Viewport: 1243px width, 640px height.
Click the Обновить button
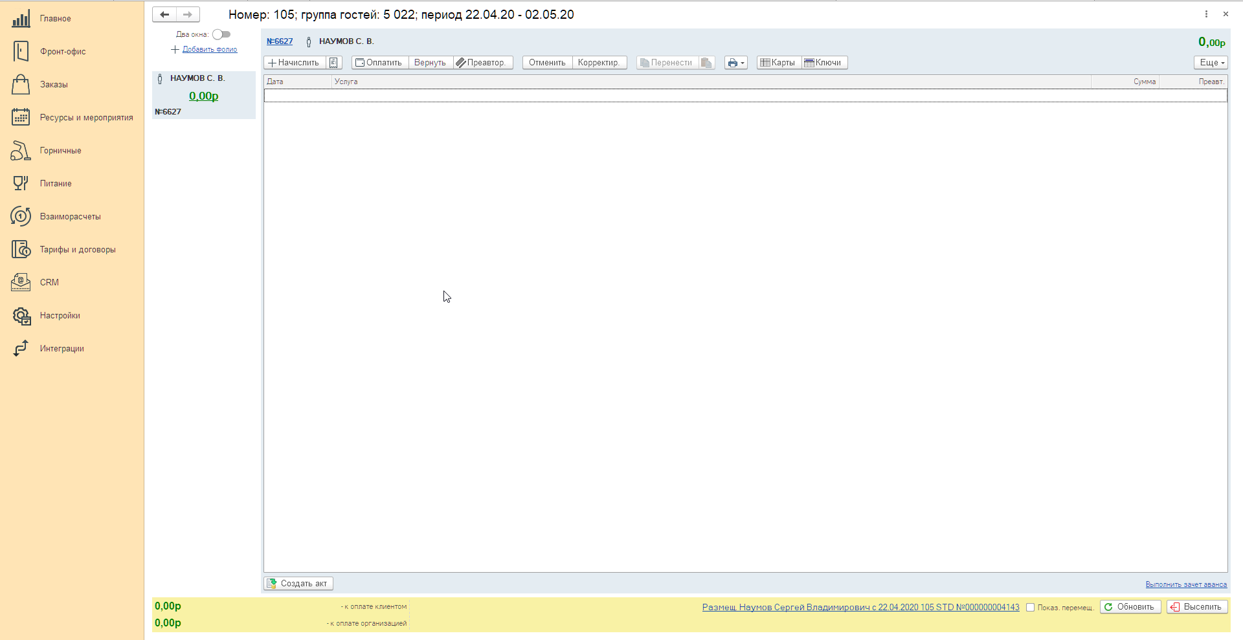point(1130,607)
